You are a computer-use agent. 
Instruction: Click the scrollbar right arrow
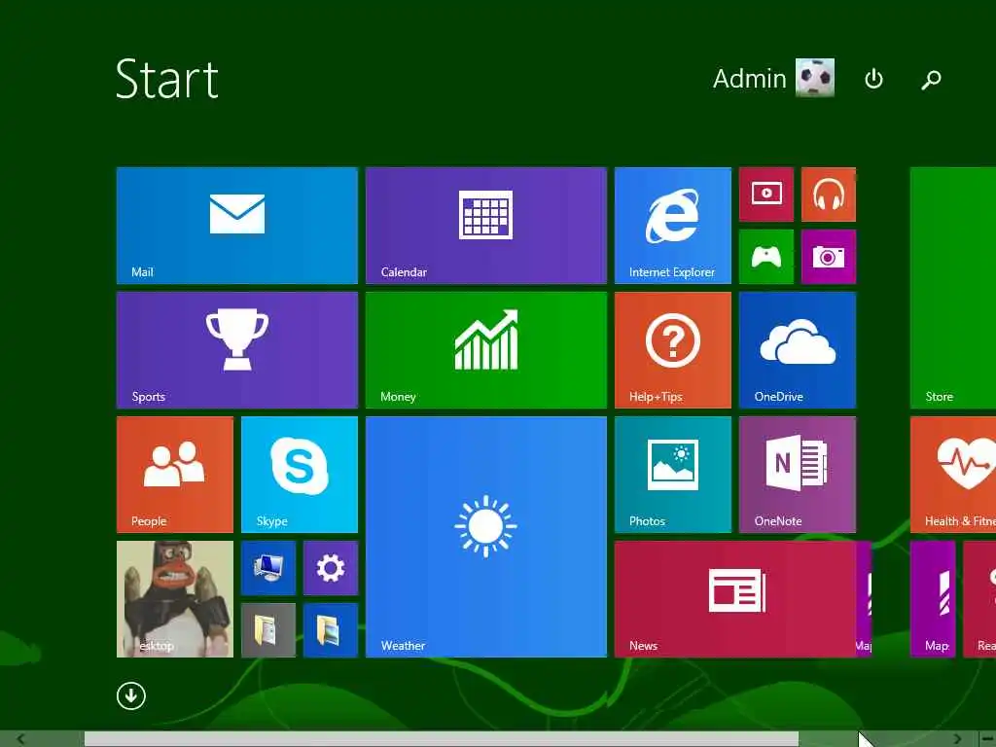[957, 739]
